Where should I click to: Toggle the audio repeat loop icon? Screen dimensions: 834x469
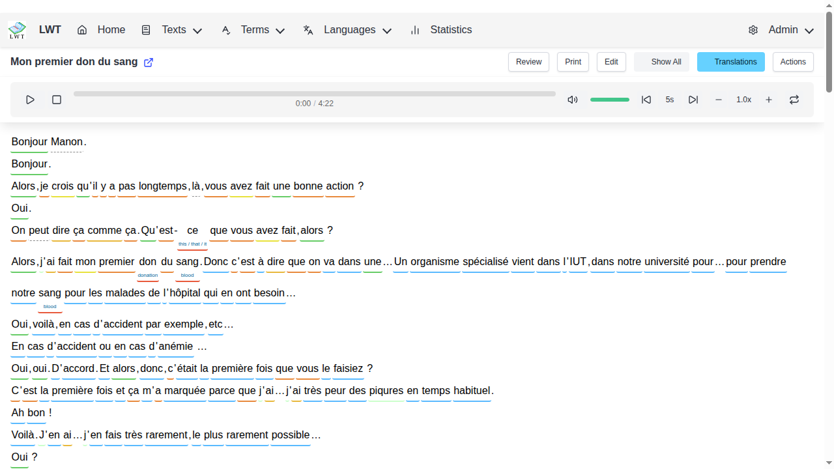[x=794, y=100]
